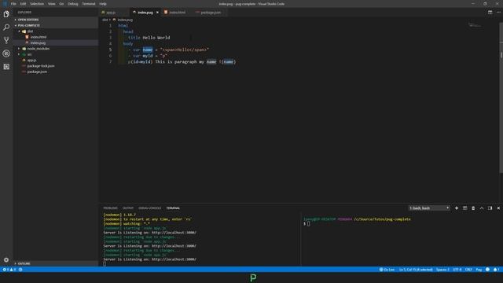Open package.json in the explorer tree
Image resolution: width=503 pixels, height=283 pixels.
[x=37, y=72]
